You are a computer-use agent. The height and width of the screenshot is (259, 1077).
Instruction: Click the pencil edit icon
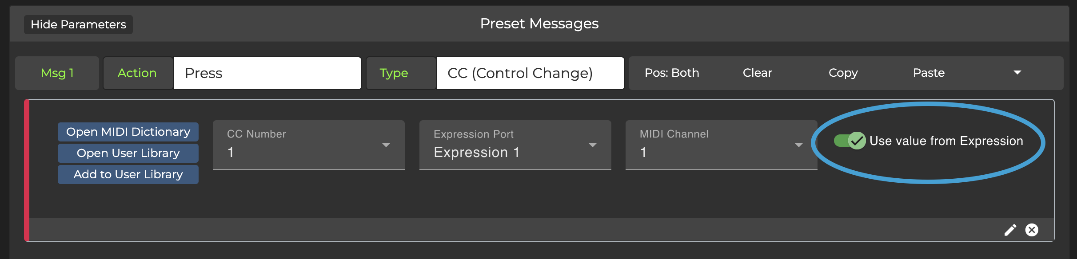click(x=1010, y=230)
